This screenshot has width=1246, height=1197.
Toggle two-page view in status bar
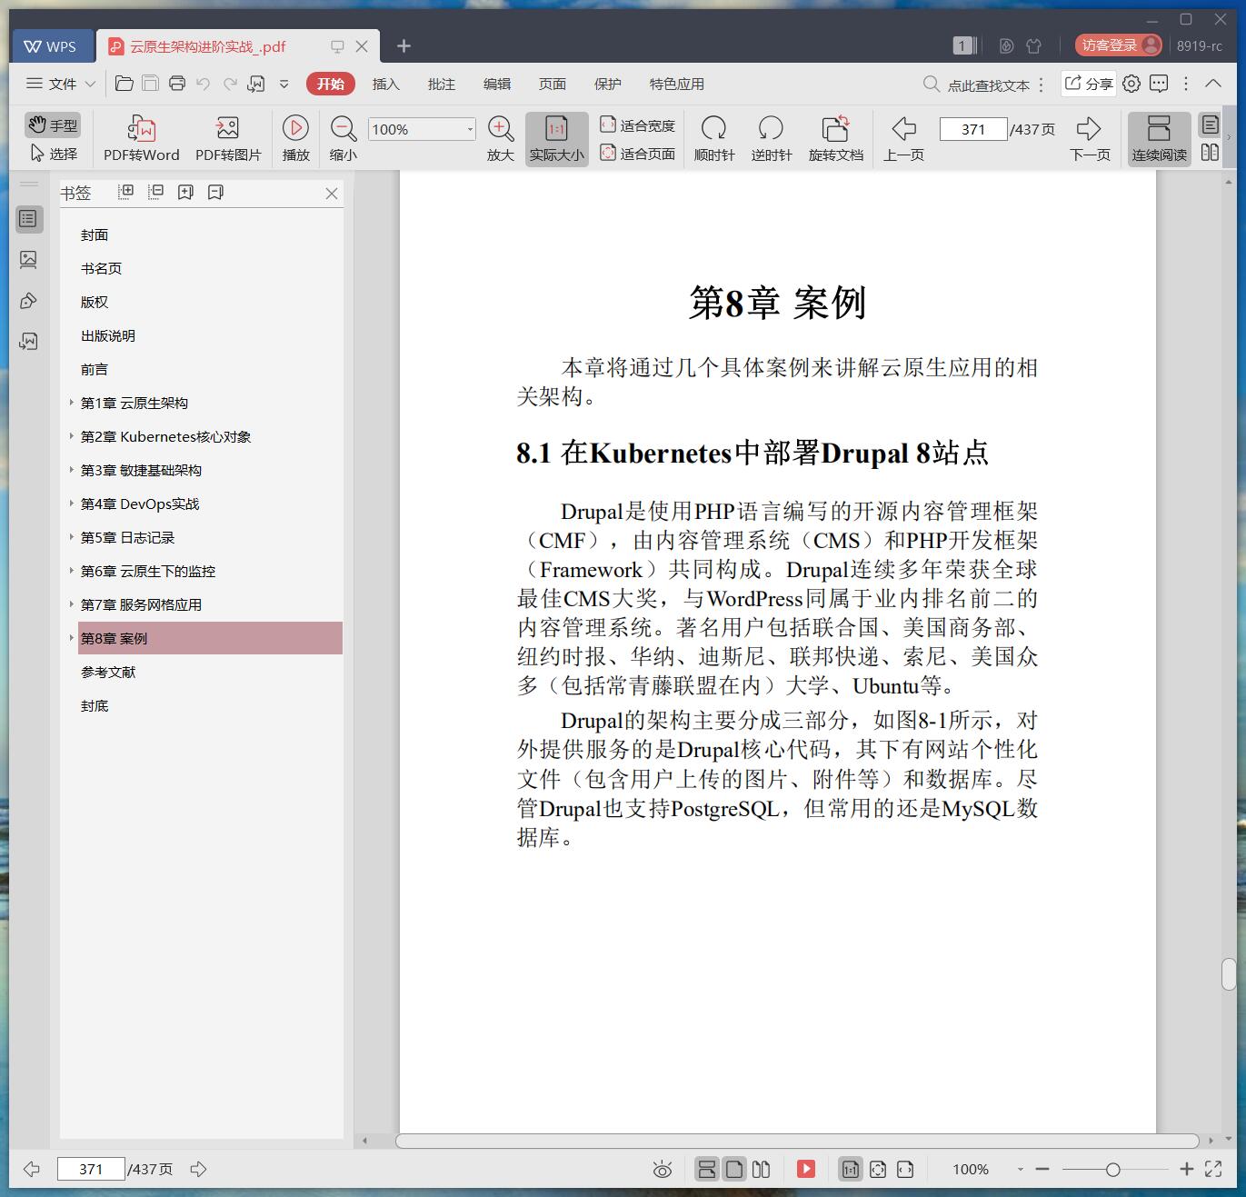click(x=762, y=1169)
